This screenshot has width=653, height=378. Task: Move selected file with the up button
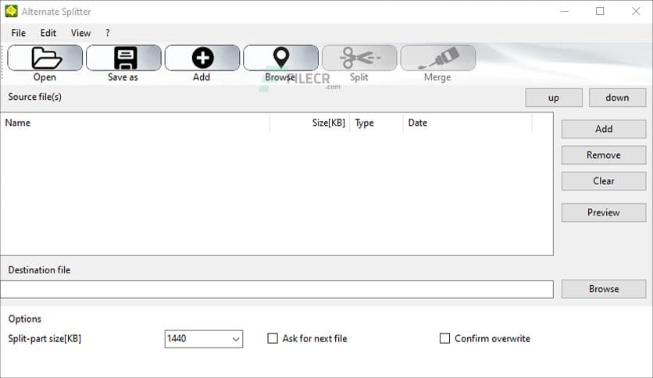click(x=554, y=98)
